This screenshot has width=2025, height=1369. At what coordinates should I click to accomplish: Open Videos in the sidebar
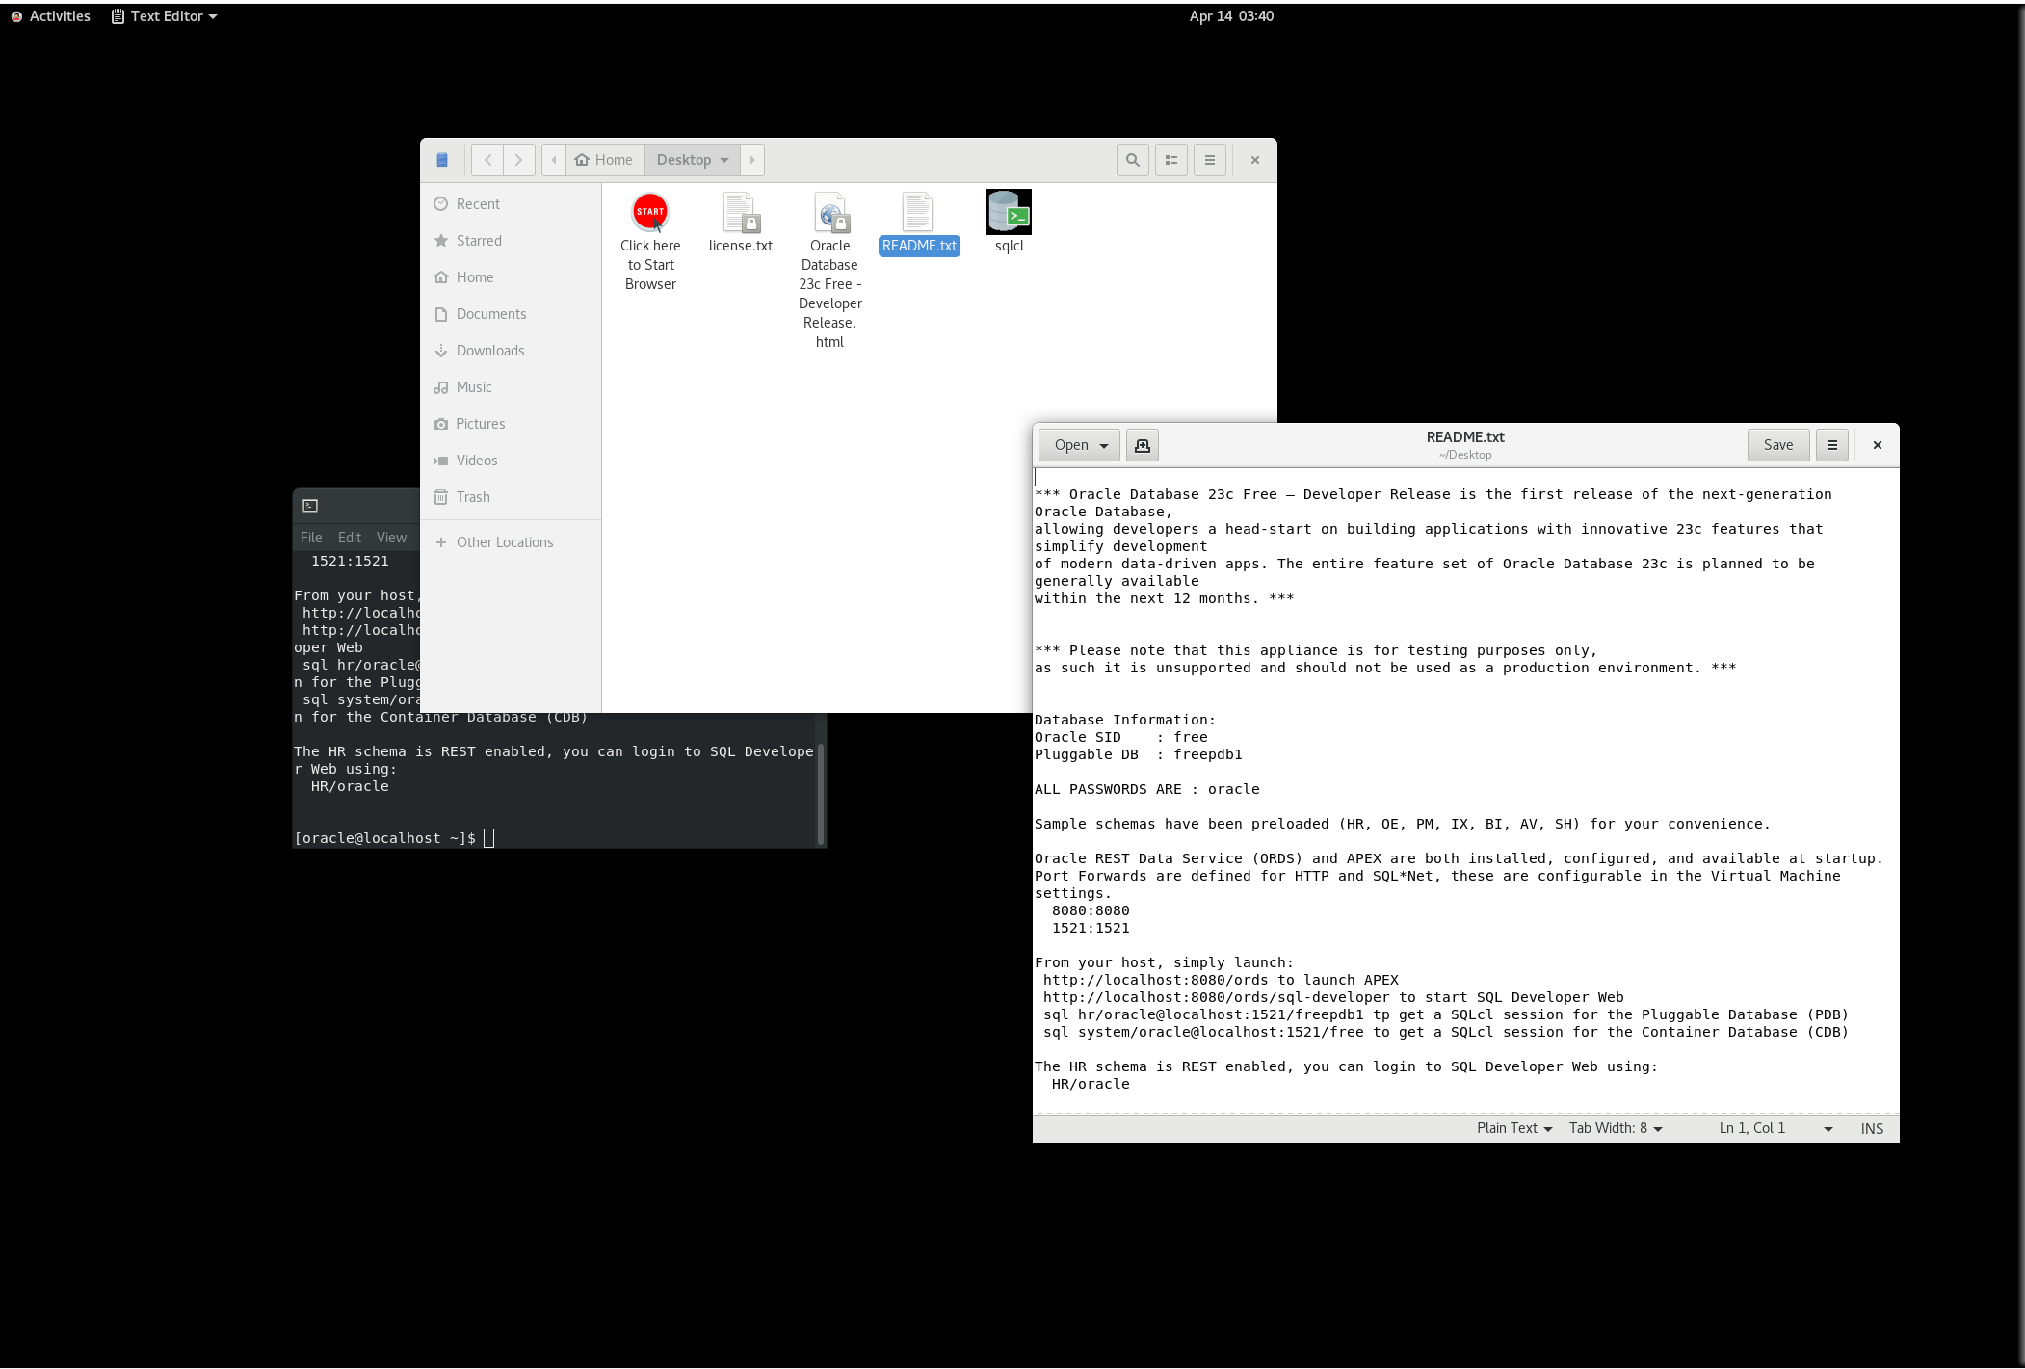pyautogui.click(x=511, y=461)
